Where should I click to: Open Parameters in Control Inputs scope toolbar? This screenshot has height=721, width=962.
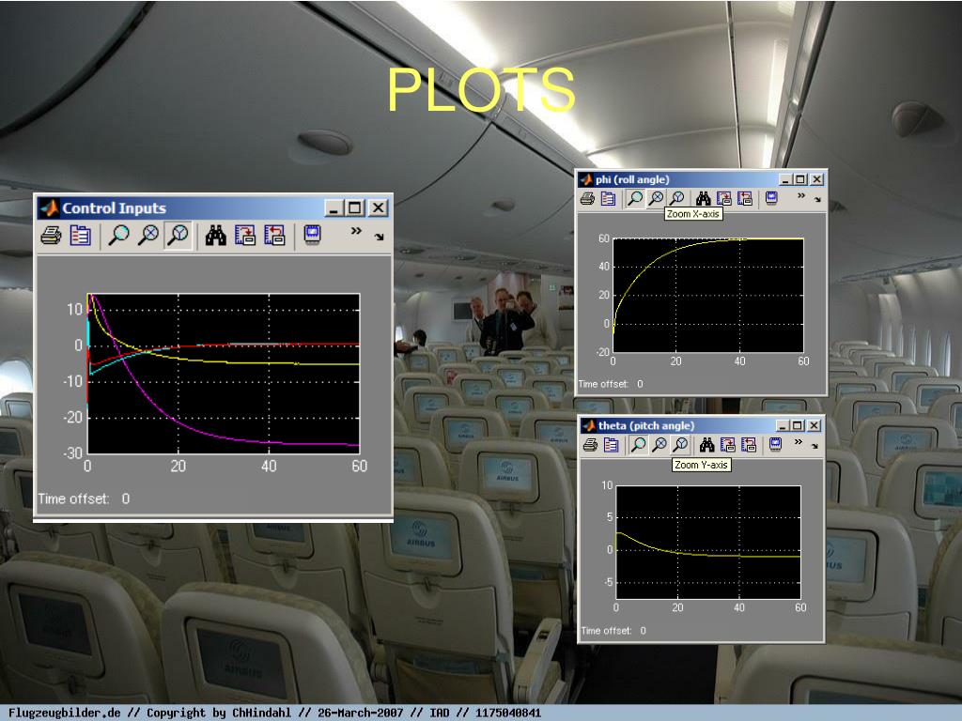tap(81, 236)
